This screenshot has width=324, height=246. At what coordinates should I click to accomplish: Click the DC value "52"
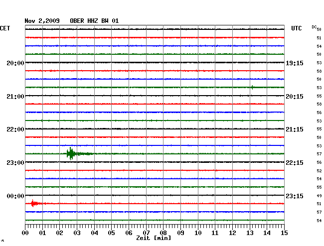tap(319, 171)
